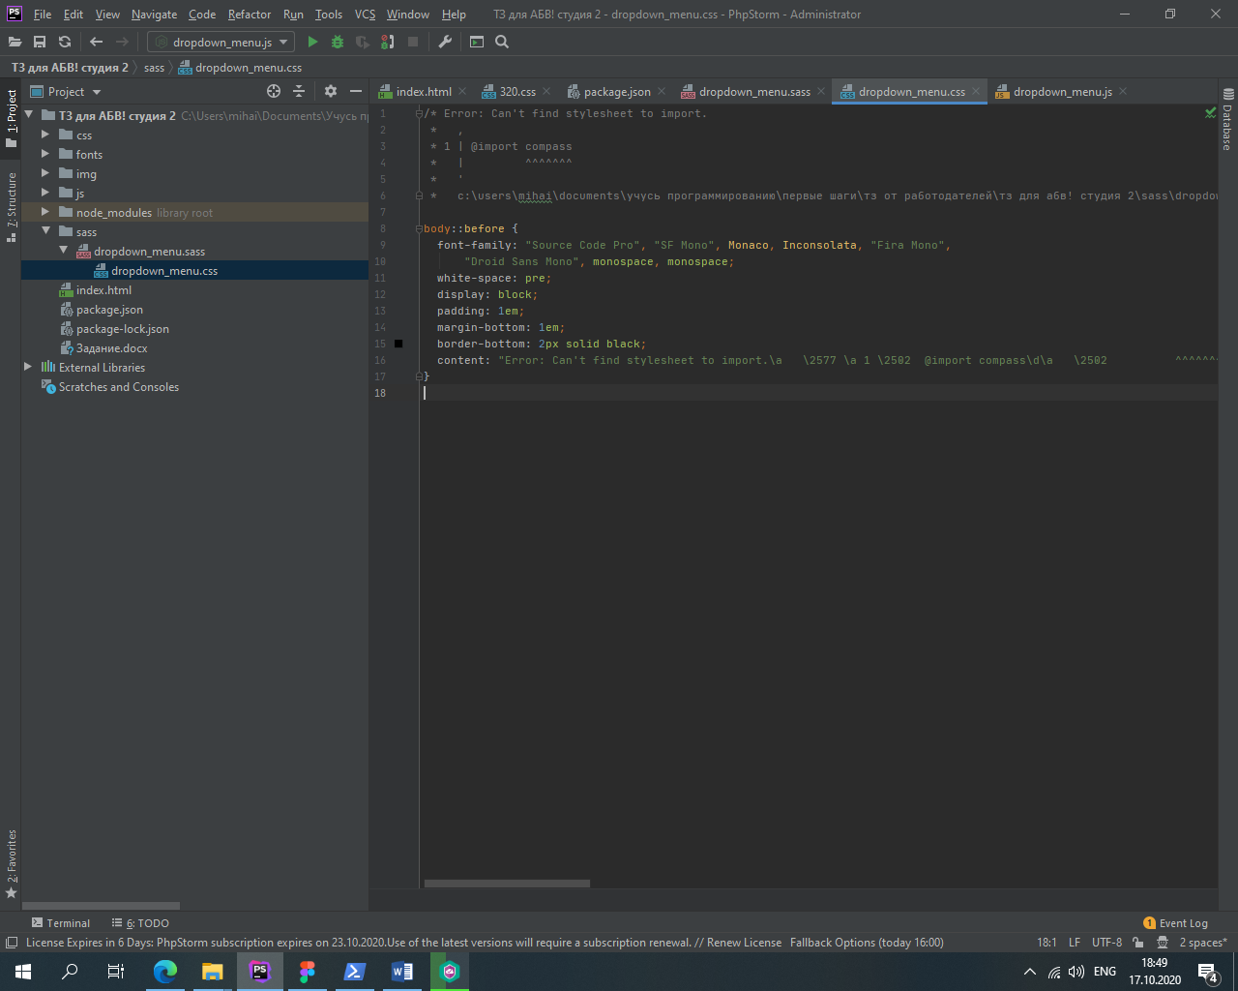Click Run Anything toolbar icon
The image size is (1238, 991).
click(477, 42)
